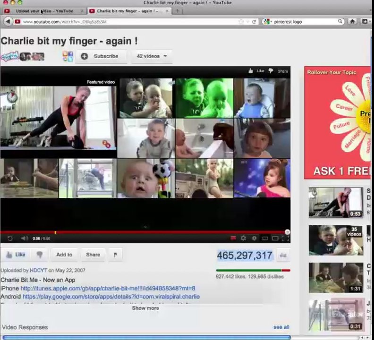This screenshot has height=340, width=374.
Task: Mute the video with the speaker icon
Action: (x=25, y=238)
